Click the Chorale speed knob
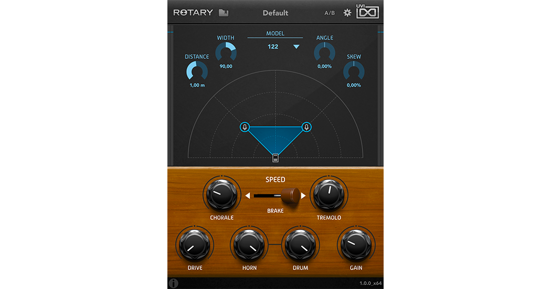551x289 pixels. point(222,195)
